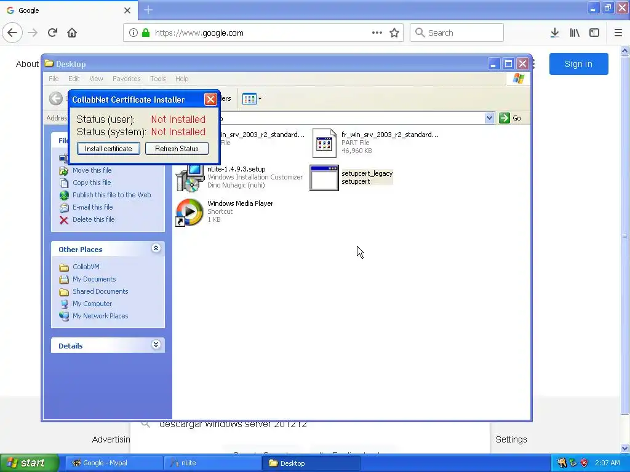Reload the page in the browser
This screenshot has width=630, height=472.
[x=53, y=33]
